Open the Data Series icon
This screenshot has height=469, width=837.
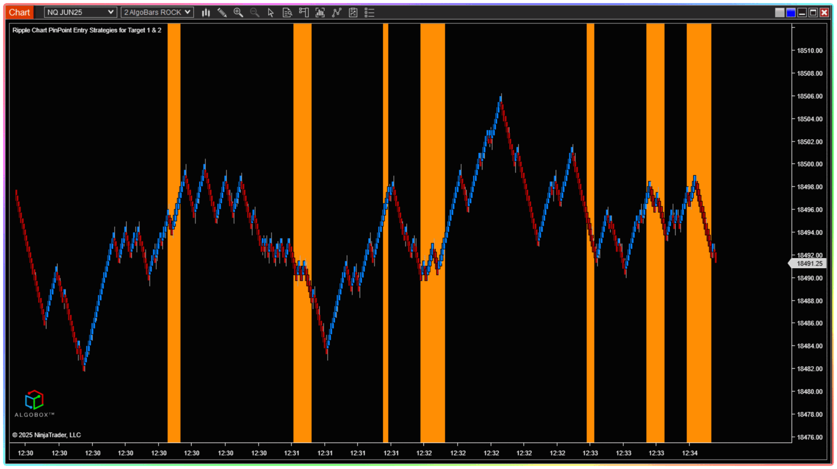pos(320,13)
